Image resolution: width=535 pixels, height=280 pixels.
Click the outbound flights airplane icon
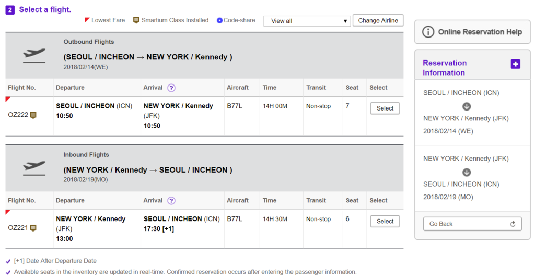click(x=34, y=54)
